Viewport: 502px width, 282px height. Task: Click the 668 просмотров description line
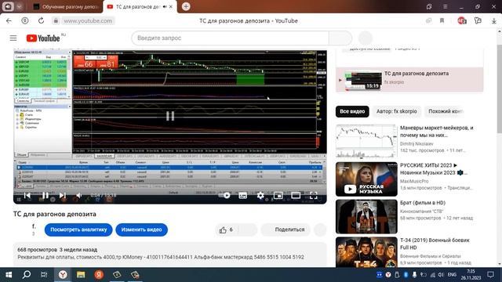tap(57, 250)
